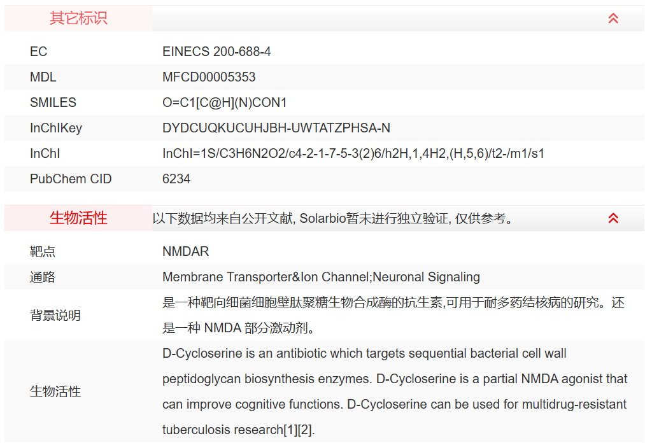Image resolution: width=645 pixels, height=443 pixels.
Task: Click the MDL number MFCD00005353
Action: click(x=209, y=77)
